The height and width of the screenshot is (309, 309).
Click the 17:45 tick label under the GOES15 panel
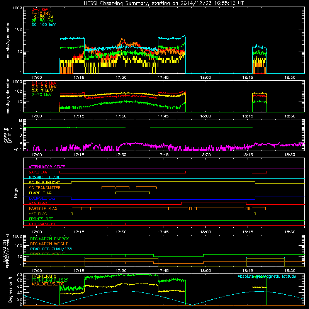pos(163,155)
